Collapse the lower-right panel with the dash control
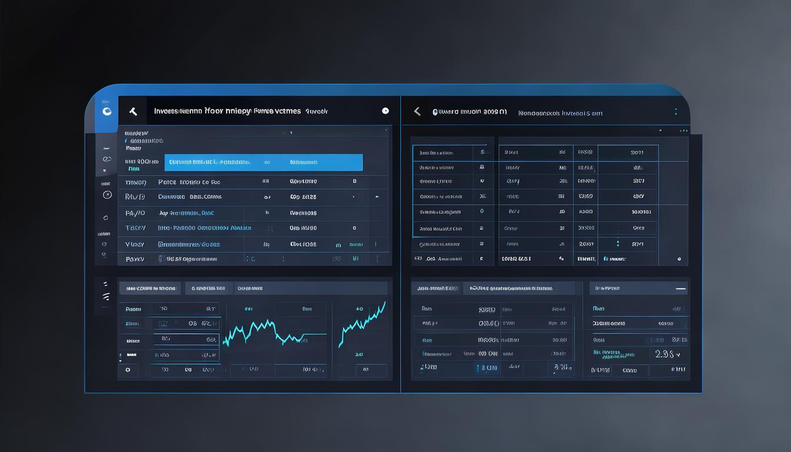 [680, 289]
